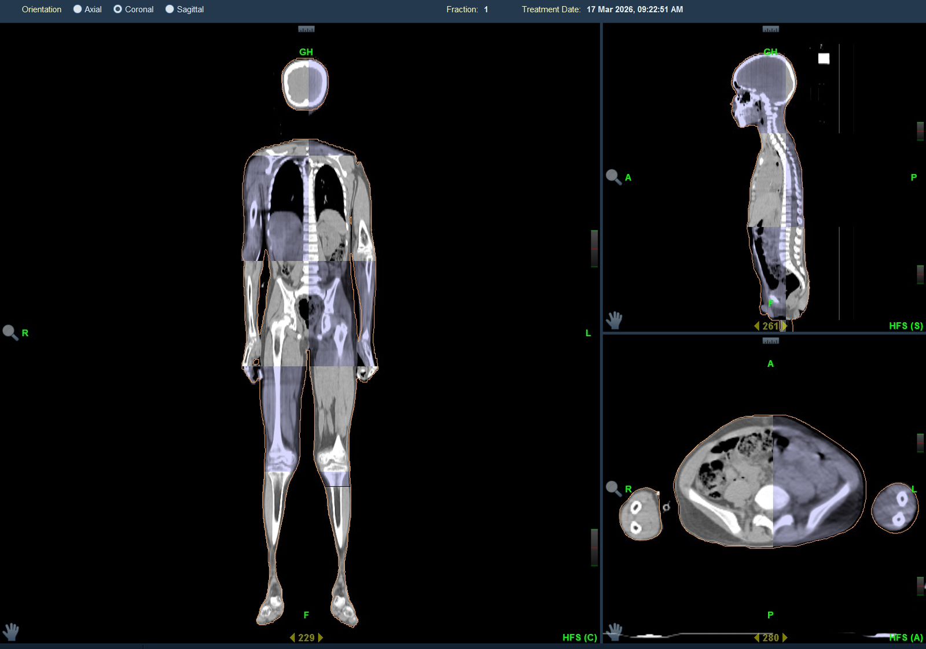This screenshot has width=926, height=649.
Task: Click the ruler icon above the sagittal view
Action: [x=770, y=29]
